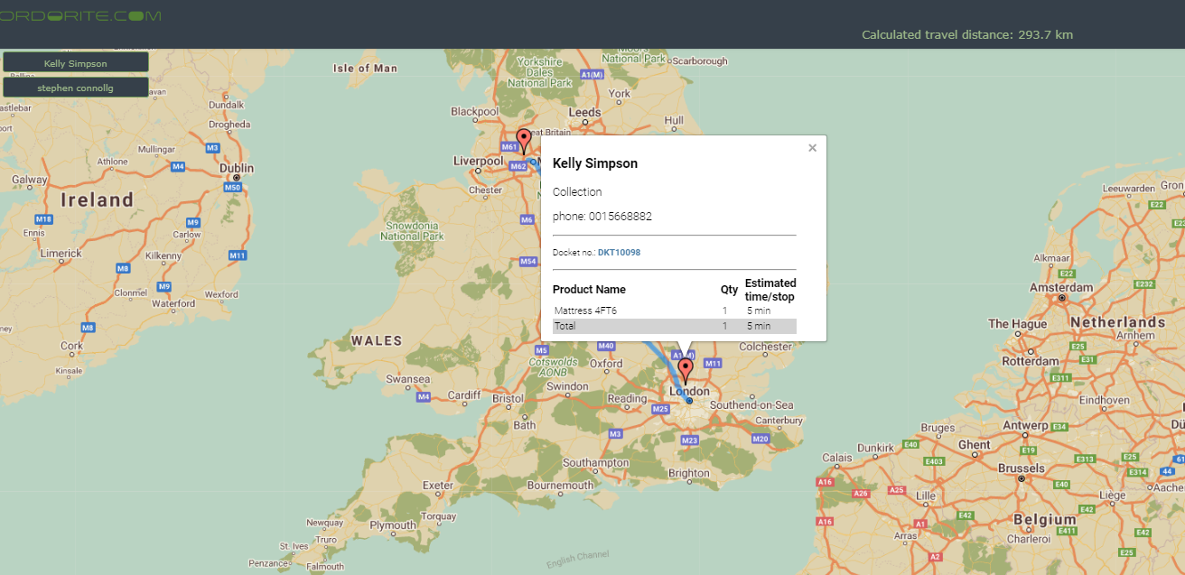Select the stephen connollg driver button

76,88
